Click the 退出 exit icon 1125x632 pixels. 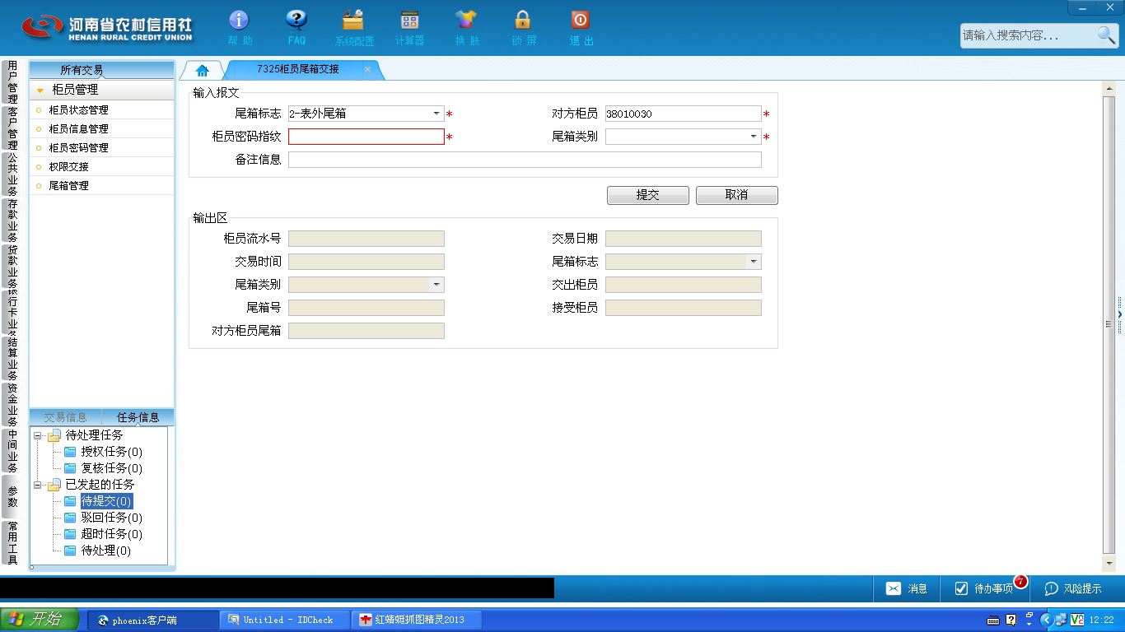pyautogui.click(x=580, y=21)
